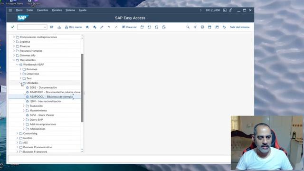Click the lock icon in title bar
Viewport: 304px width, 171px height.
230,10
